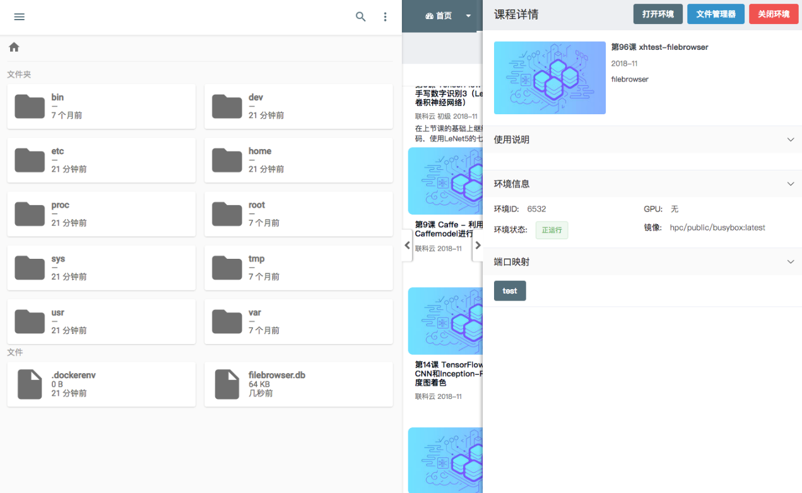
Task: Click the left arrow panel collapse handle
Action: click(x=407, y=245)
